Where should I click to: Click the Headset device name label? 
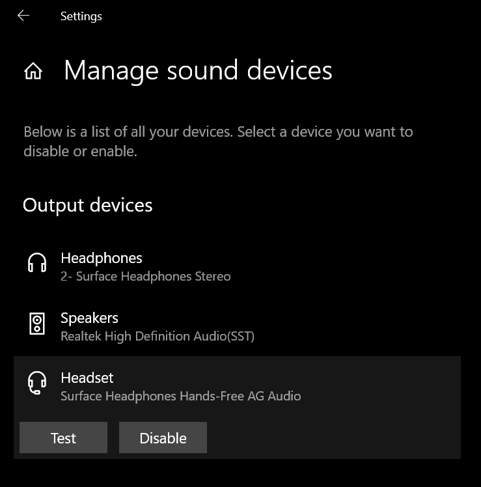(87, 378)
